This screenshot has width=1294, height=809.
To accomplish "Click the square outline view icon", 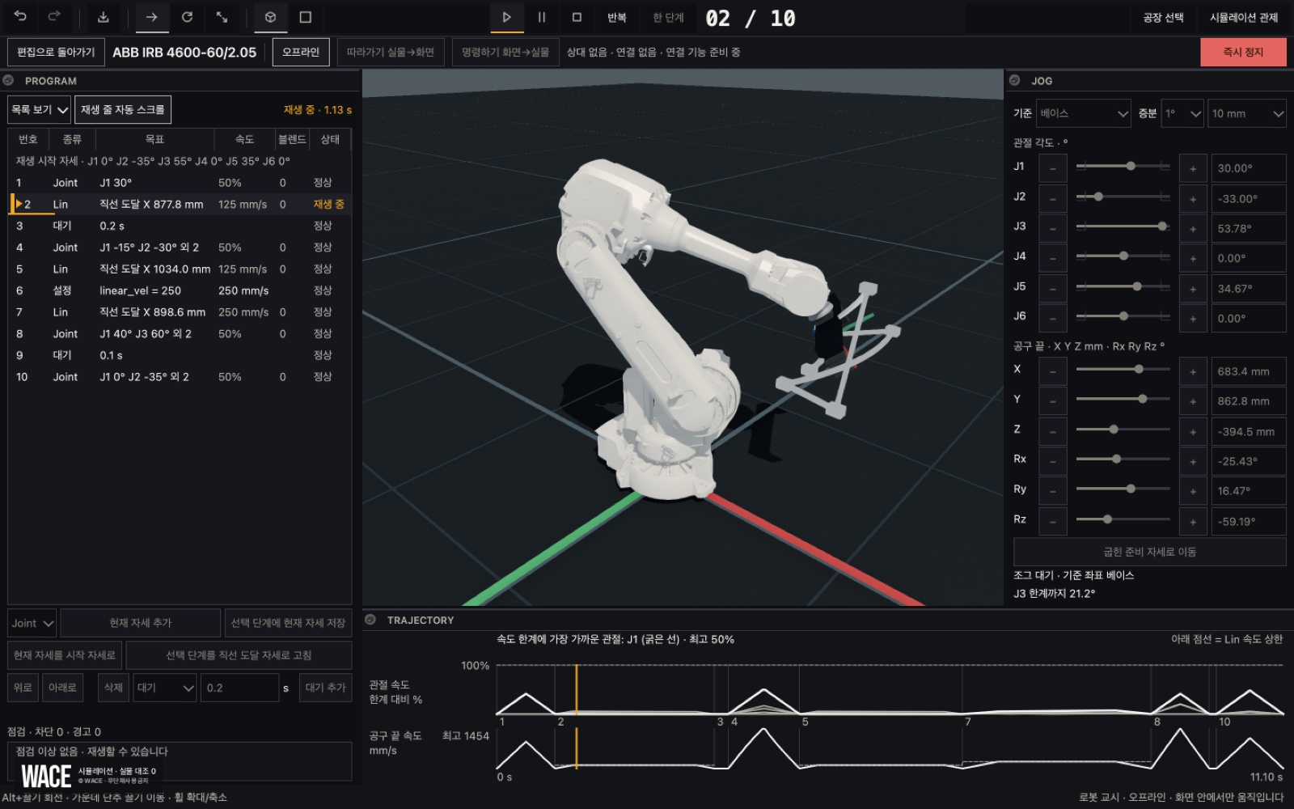I will pos(306,17).
